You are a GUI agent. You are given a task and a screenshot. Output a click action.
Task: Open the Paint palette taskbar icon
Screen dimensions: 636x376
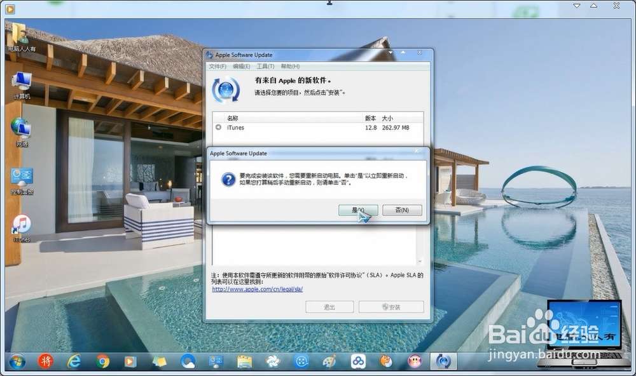[329, 361]
